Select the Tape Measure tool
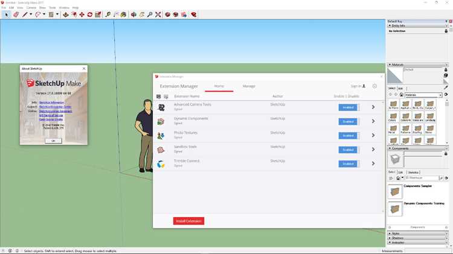Screen dimensions: 453x254 (108, 14)
